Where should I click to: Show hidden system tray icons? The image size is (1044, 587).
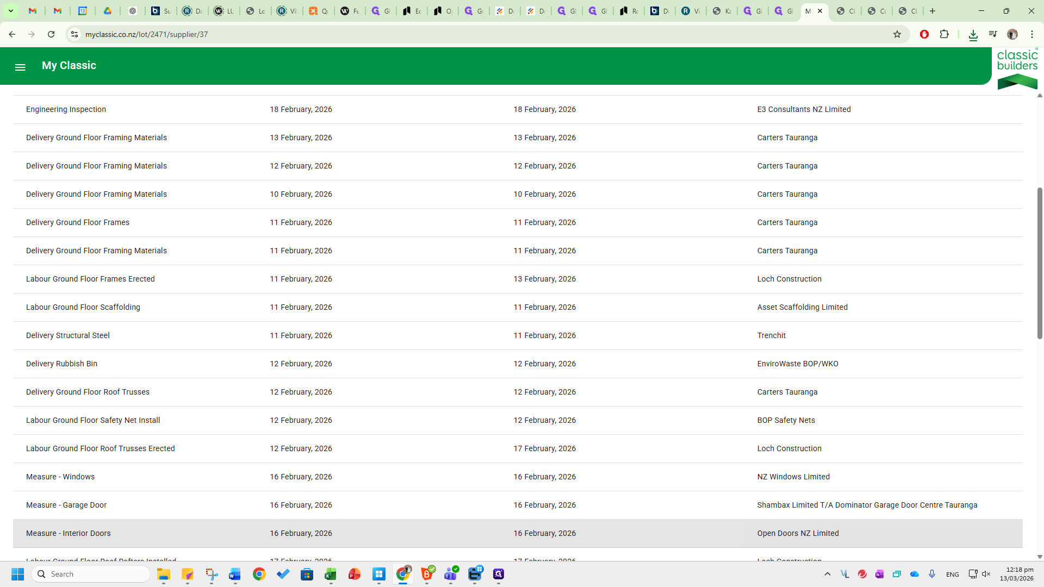[x=827, y=574]
